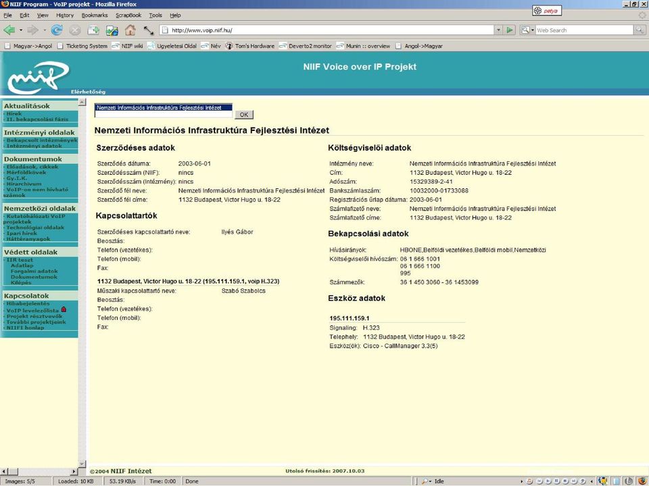Open the Munin :: overview bookmark

click(x=364, y=46)
